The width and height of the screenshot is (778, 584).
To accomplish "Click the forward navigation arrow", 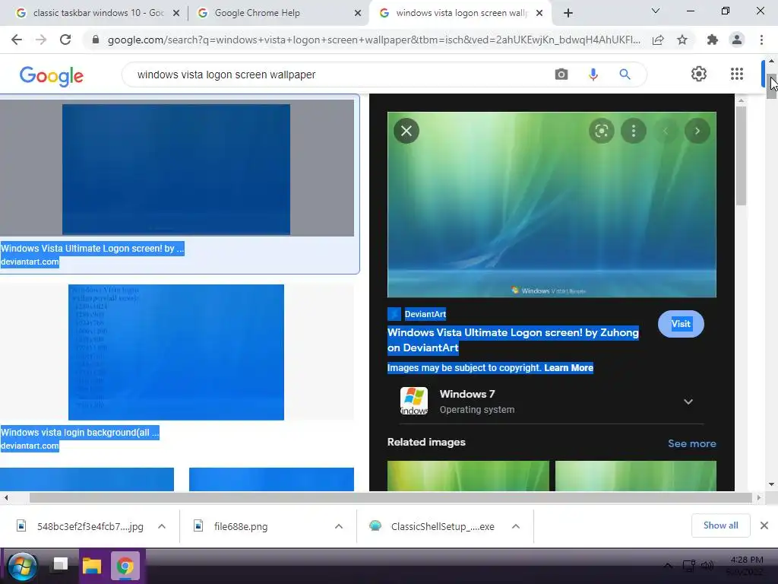I will (x=41, y=40).
